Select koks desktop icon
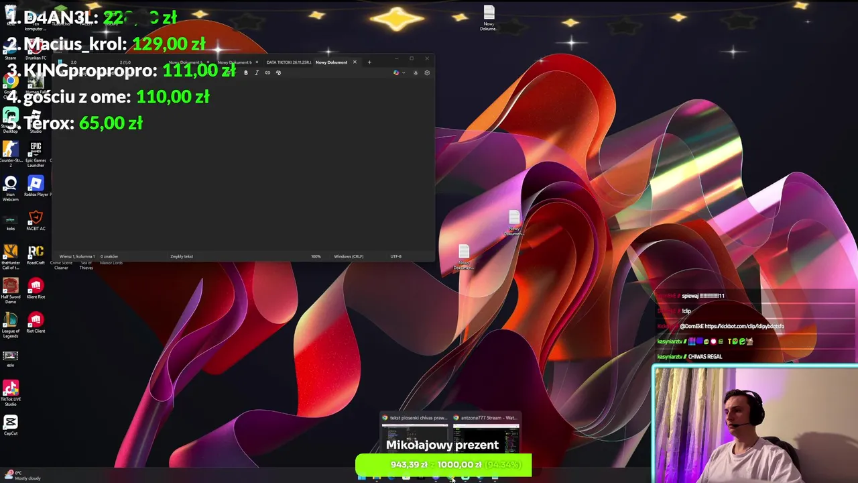 [11, 222]
